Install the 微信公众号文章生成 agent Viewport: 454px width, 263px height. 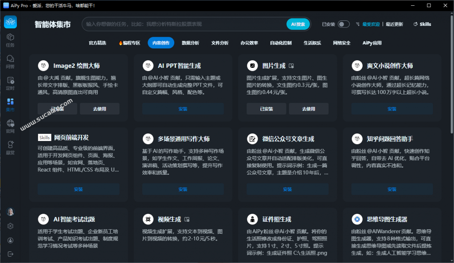[x=287, y=189]
